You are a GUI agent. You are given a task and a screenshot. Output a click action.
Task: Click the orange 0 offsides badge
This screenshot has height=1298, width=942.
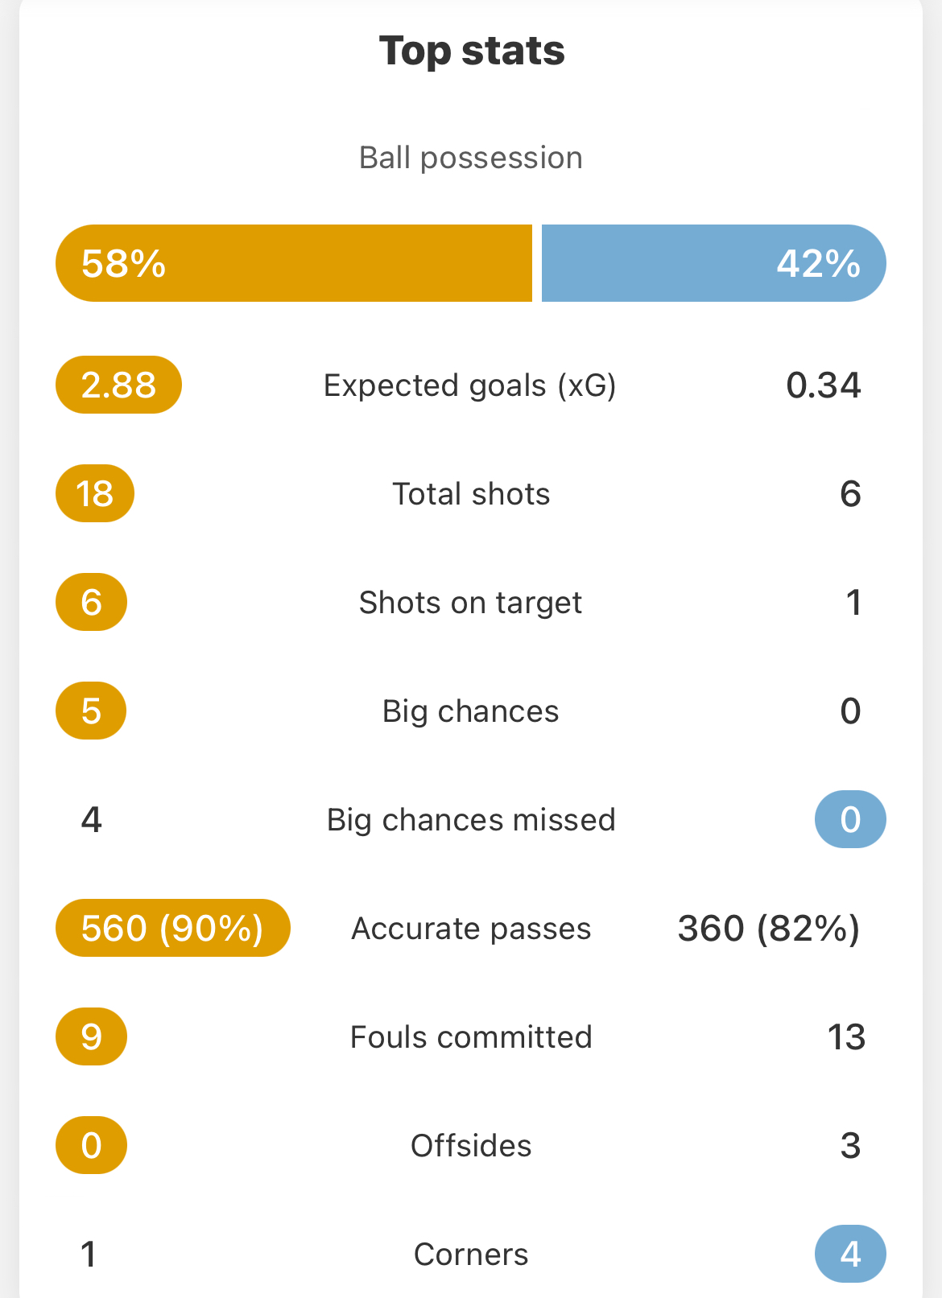tap(91, 1145)
